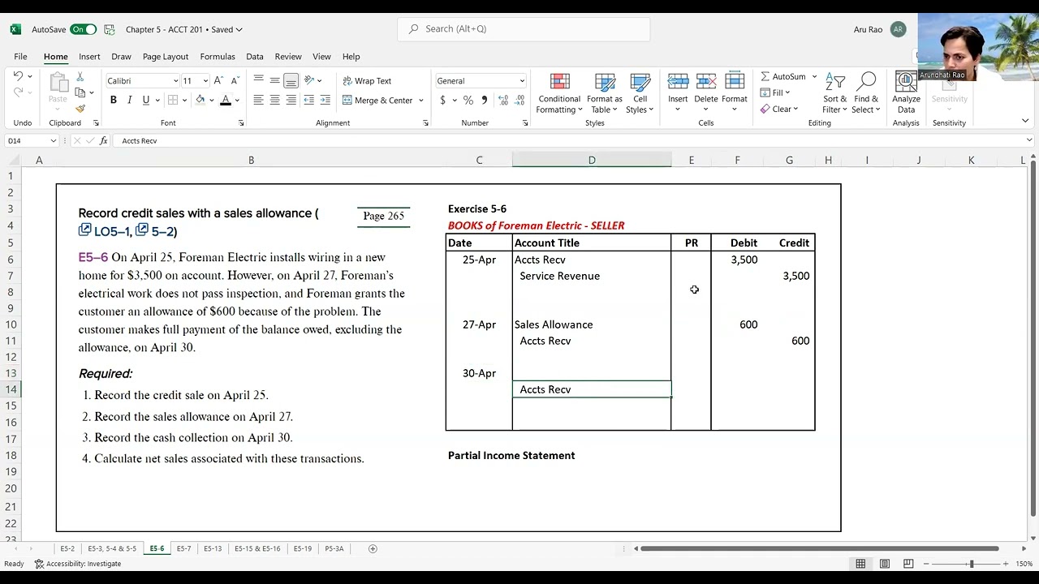Image resolution: width=1039 pixels, height=584 pixels.
Task: Click the AutoSum button
Action: (783, 76)
